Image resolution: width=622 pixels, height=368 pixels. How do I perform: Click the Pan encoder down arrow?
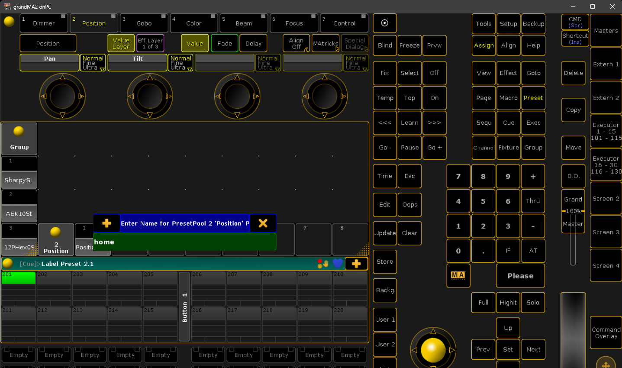pos(62,115)
